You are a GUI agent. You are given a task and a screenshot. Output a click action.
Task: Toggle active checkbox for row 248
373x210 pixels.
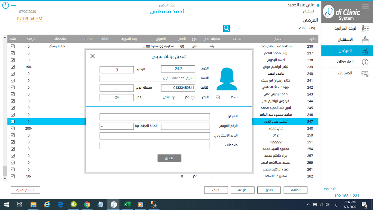click(13, 128)
